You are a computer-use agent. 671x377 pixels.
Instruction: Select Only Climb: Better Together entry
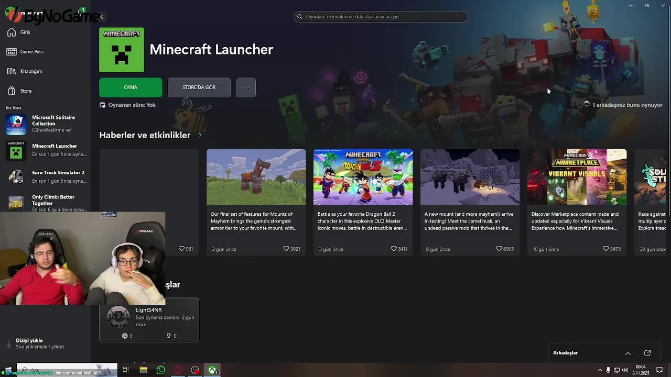coord(45,203)
